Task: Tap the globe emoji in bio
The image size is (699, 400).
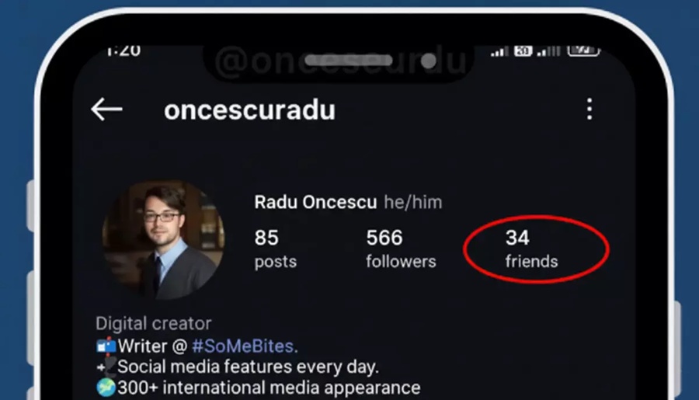Action: click(x=106, y=388)
